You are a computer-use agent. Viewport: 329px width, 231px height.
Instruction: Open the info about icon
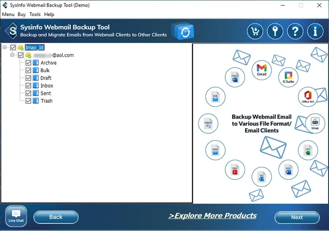click(x=315, y=32)
